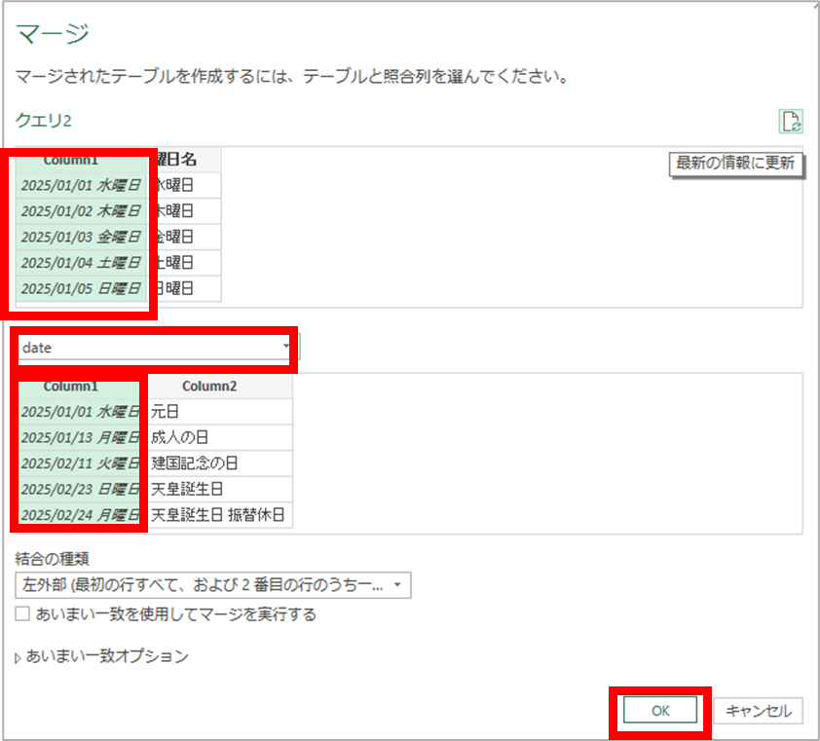
Task: Click 天皇誕生日 振替休日 cell
Action: [220, 515]
